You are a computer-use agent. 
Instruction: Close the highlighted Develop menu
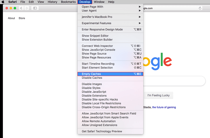click(85, 2)
